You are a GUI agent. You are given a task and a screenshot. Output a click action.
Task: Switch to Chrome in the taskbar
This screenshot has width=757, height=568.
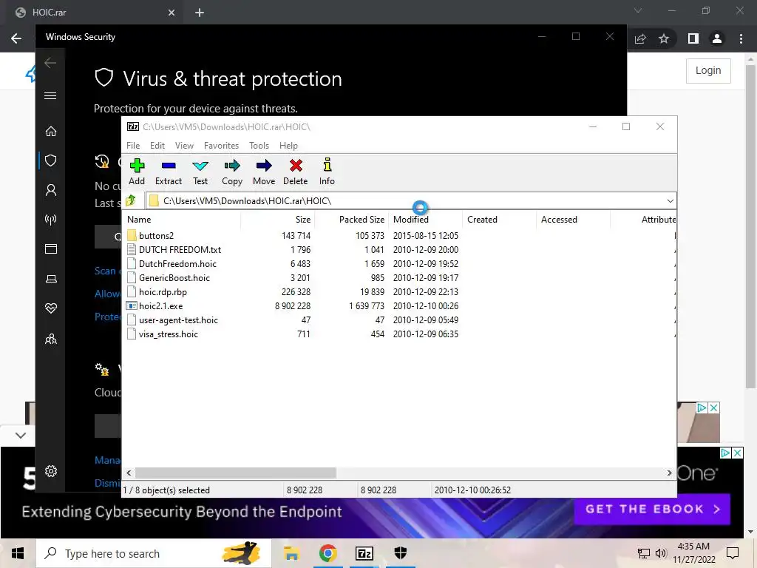click(327, 553)
